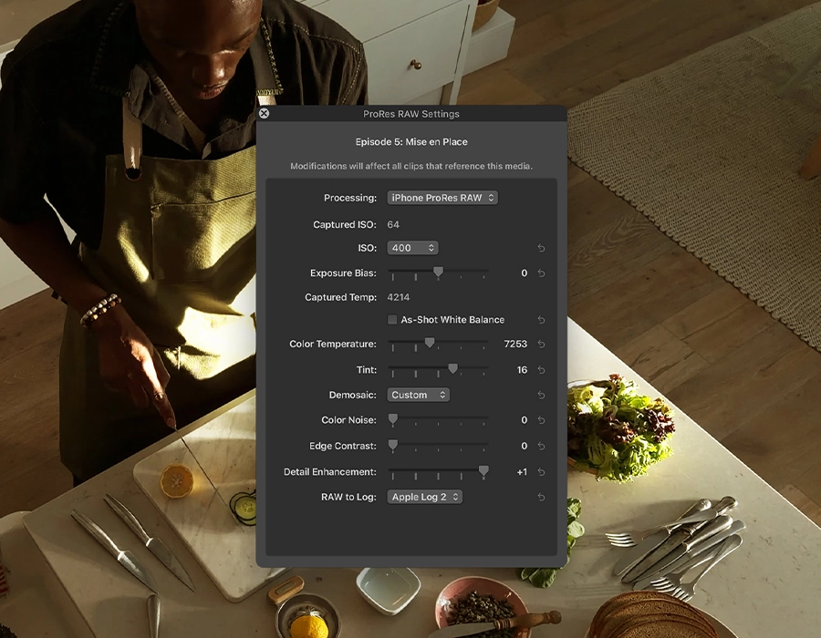The height and width of the screenshot is (638, 821).
Task: Reset the Demosaic setting
Action: [541, 396]
